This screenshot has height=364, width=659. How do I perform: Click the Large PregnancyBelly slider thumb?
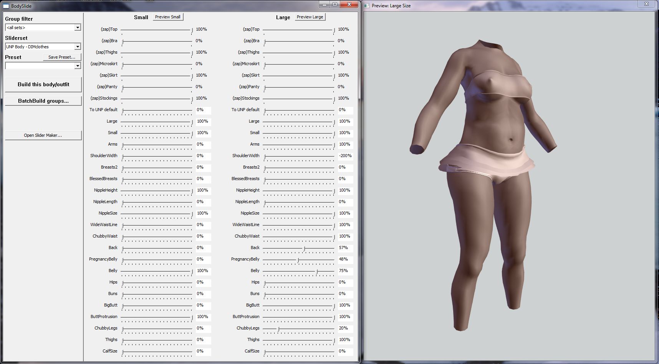[298, 260]
